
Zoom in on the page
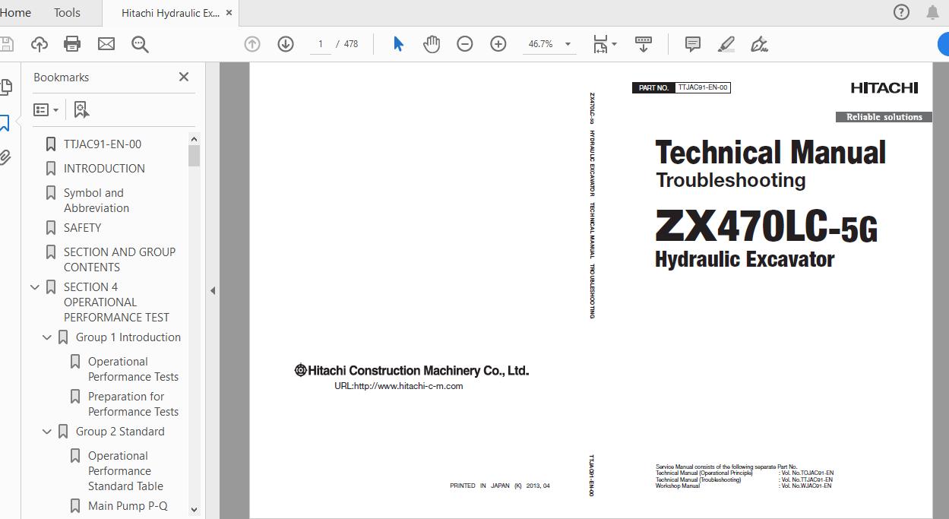498,43
